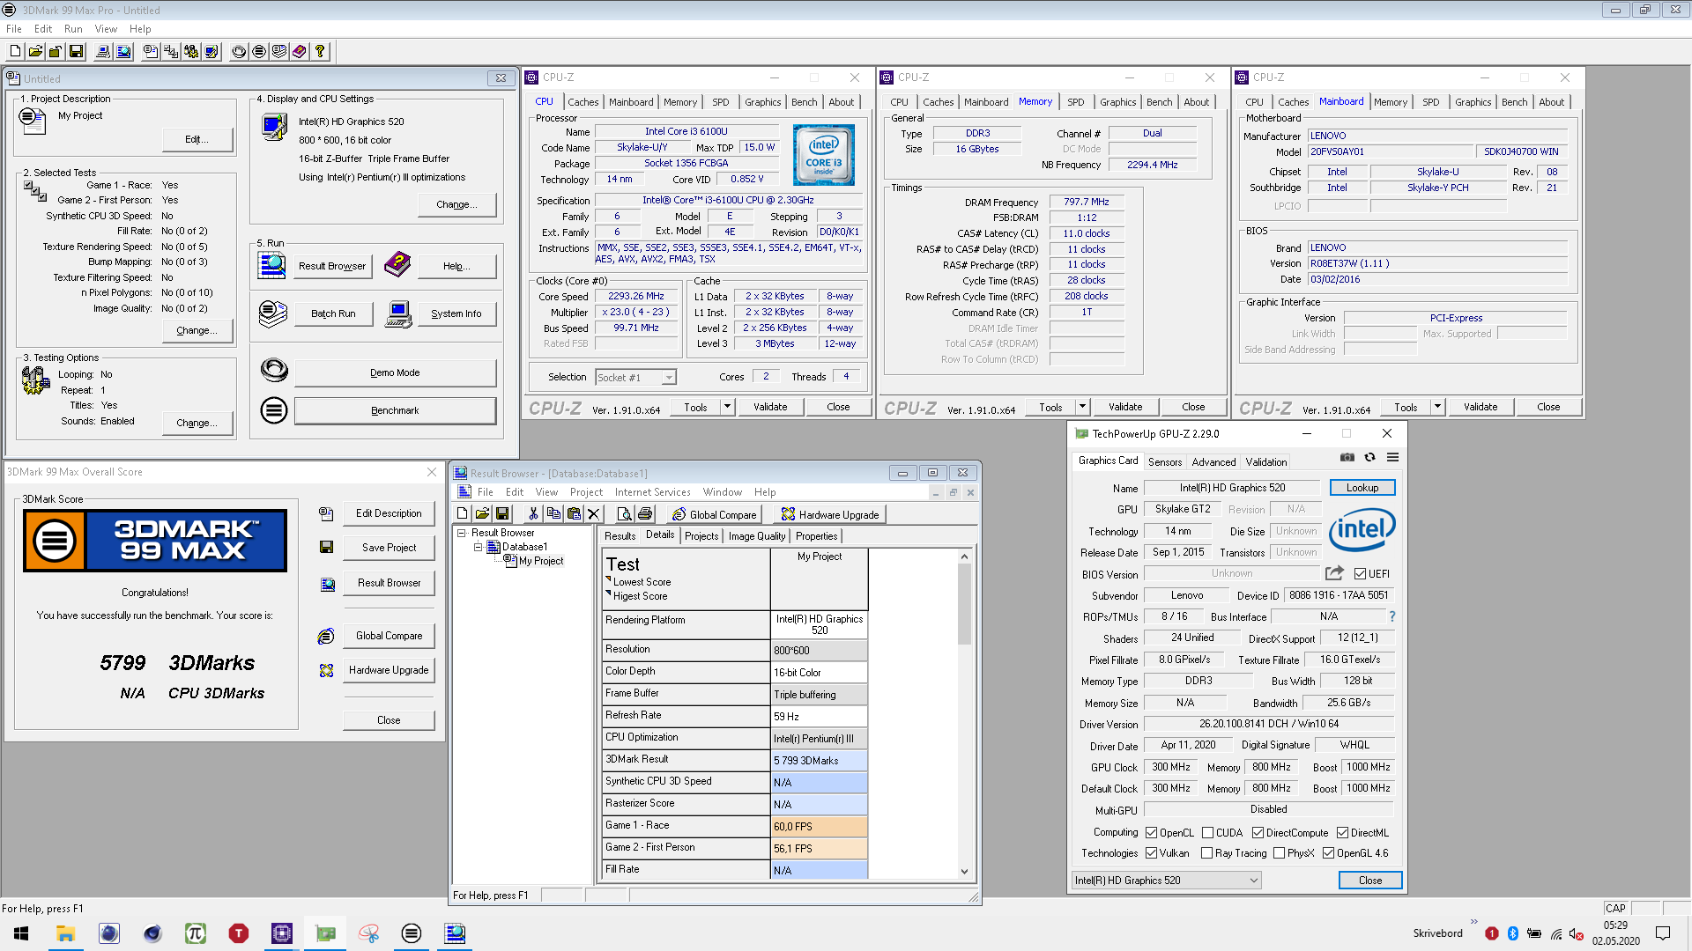Open Cinebench sphere icon in taskbar

click(152, 933)
